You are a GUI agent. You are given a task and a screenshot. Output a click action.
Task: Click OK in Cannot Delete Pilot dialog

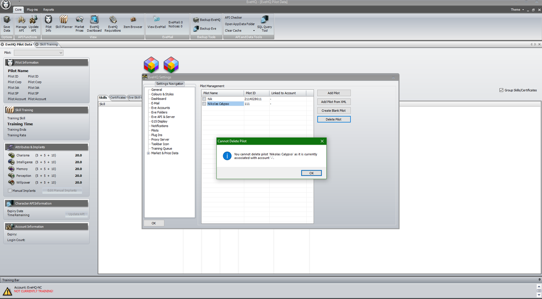(x=312, y=173)
